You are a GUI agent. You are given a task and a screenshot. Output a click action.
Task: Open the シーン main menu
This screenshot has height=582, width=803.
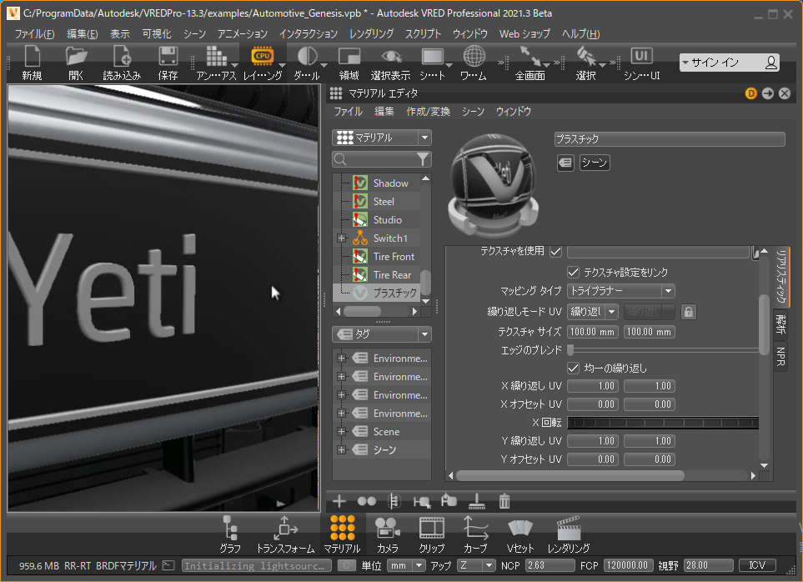pos(194,34)
